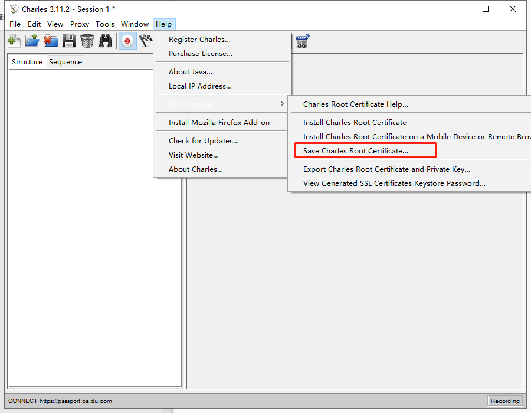531x413 pixels.
Task: Choose View Generated SSL Certificates Keystore Password...
Action: [411, 183]
